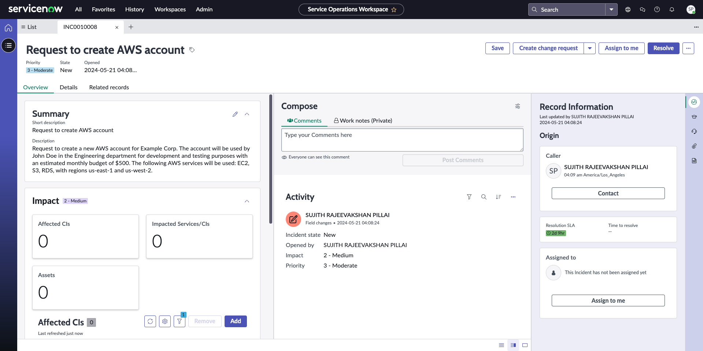This screenshot has width=703, height=351.
Task: Close the INC0010008 tab
Action: tap(117, 27)
